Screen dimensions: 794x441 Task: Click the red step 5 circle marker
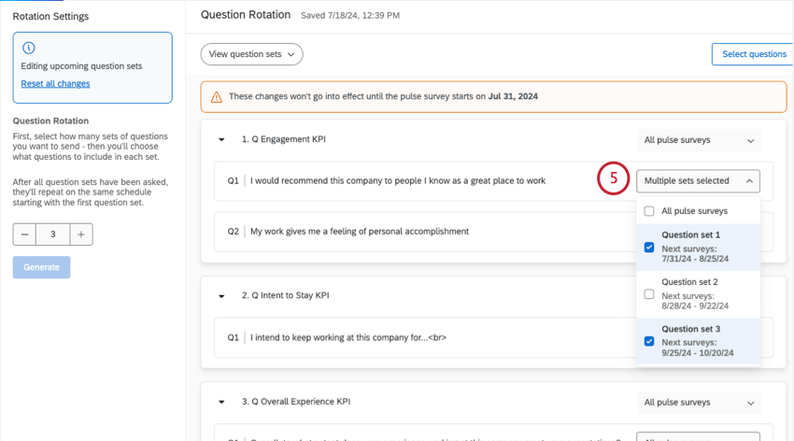[x=615, y=179]
